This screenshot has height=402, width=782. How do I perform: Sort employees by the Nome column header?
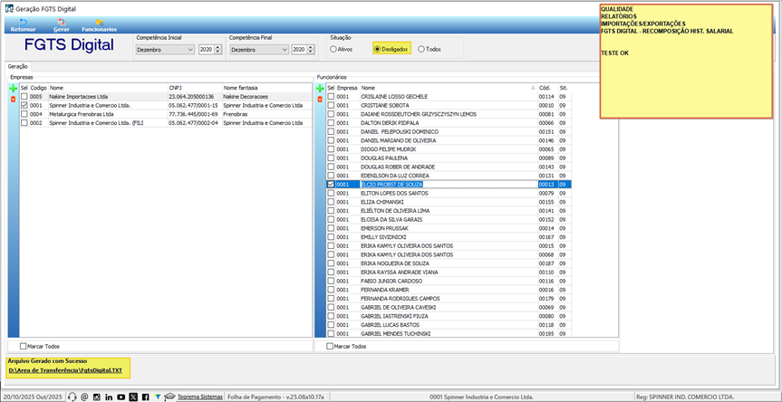pos(448,87)
